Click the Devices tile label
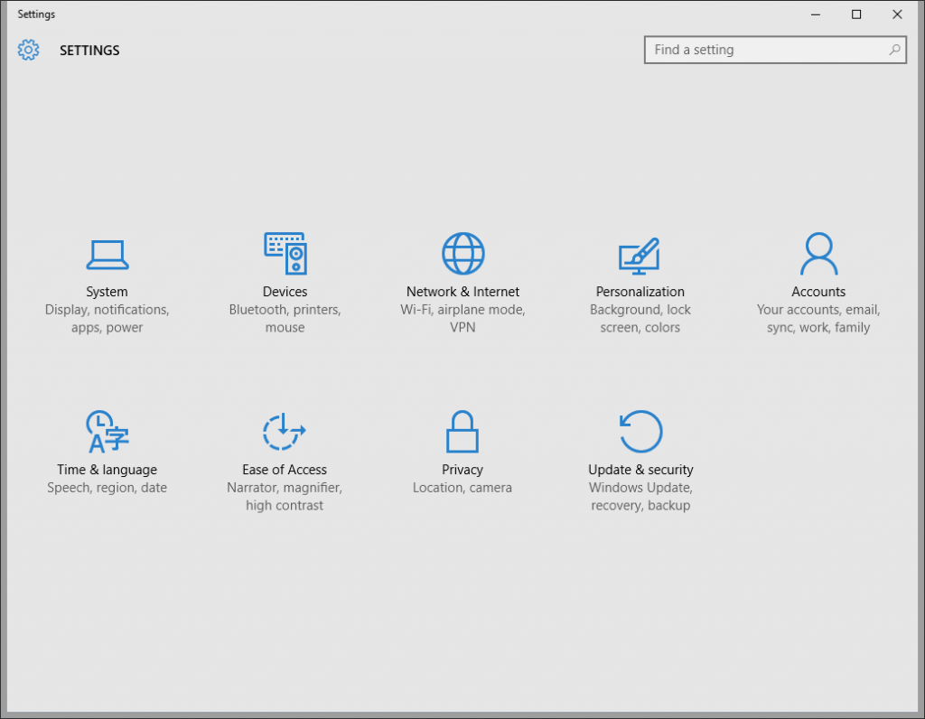 pyautogui.click(x=285, y=291)
